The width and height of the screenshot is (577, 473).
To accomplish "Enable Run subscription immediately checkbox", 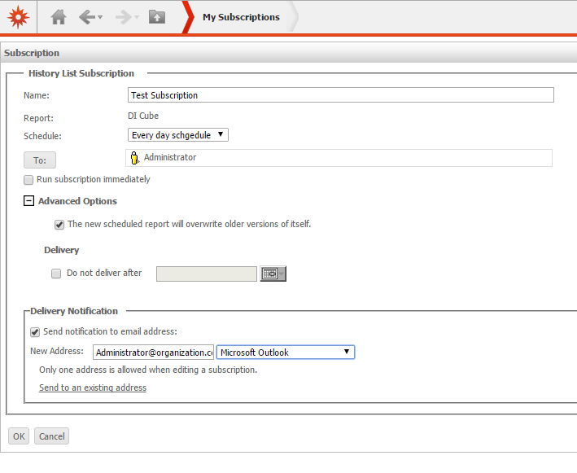I will click(x=28, y=180).
